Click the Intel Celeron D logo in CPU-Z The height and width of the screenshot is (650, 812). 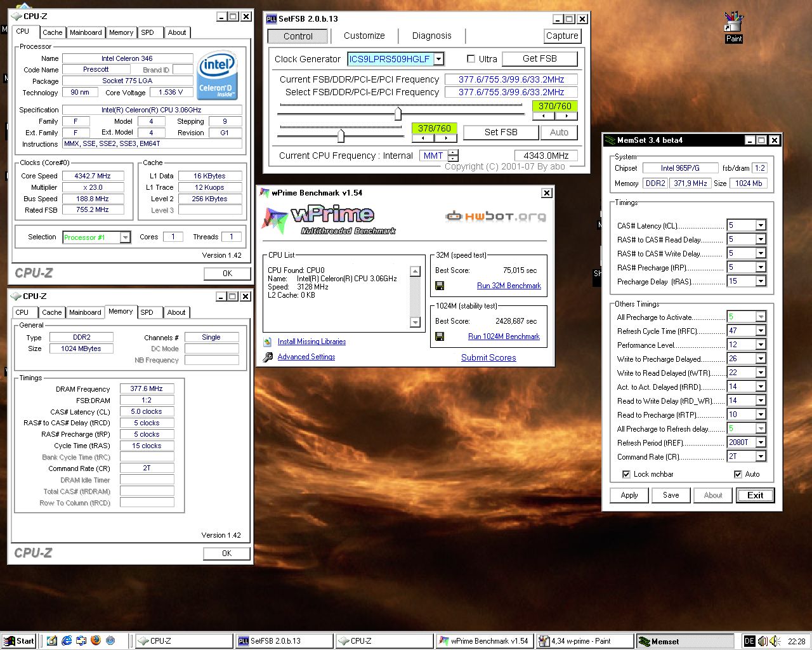[x=217, y=75]
